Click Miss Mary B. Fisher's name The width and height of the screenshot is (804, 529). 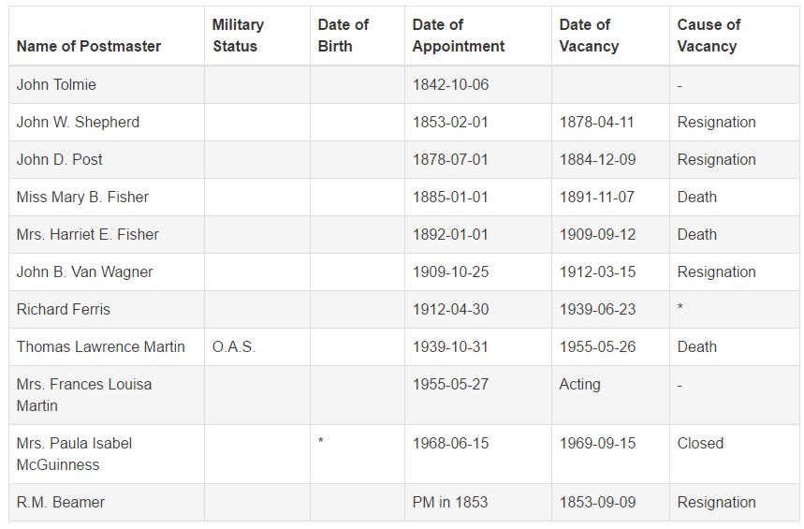click(x=82, y=197)
